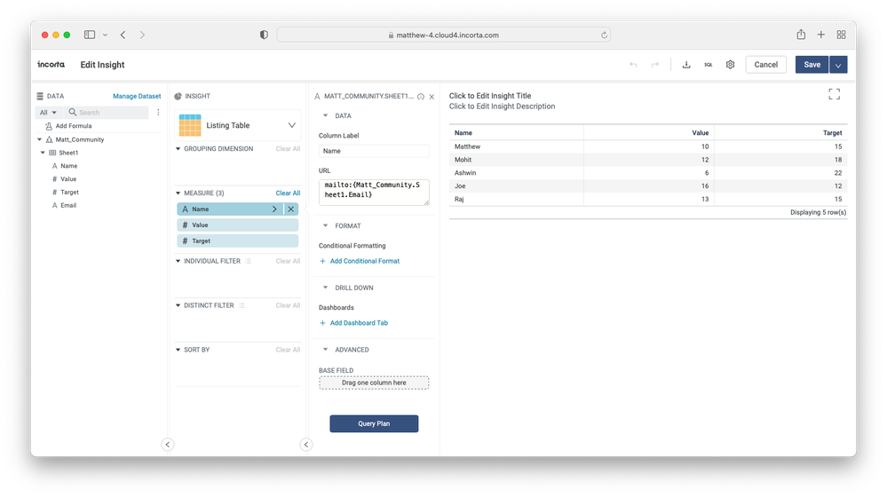
Task: Collapse the Matt_Community schema tree node
Action: coord(40,139)
